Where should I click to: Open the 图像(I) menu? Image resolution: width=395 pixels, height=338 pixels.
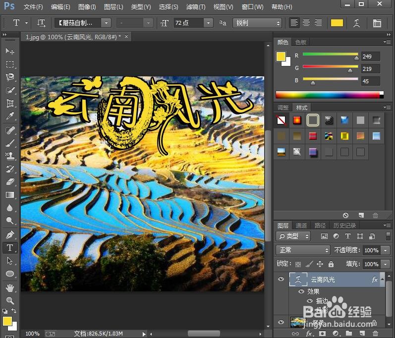87,7
